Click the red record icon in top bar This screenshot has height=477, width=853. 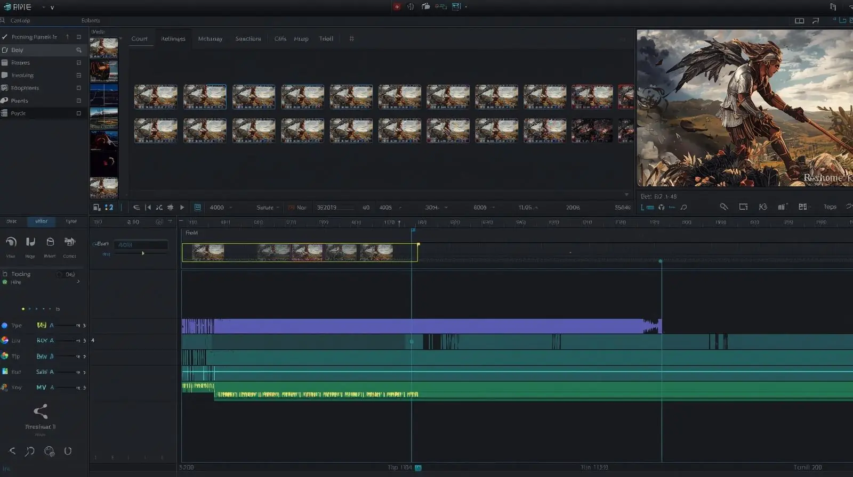coord(397,7)
